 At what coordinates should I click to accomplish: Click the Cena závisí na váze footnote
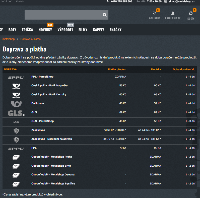[x=33, y=194]
